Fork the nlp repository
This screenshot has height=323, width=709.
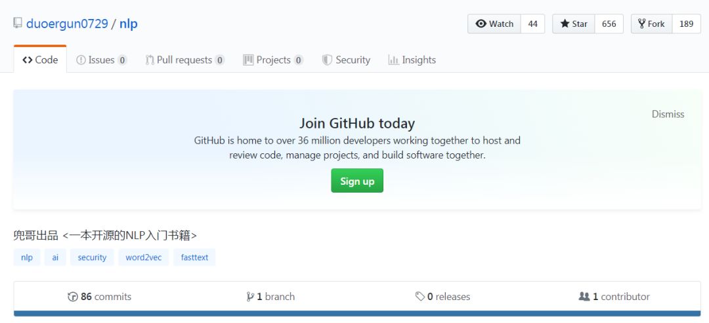(652, 24)
